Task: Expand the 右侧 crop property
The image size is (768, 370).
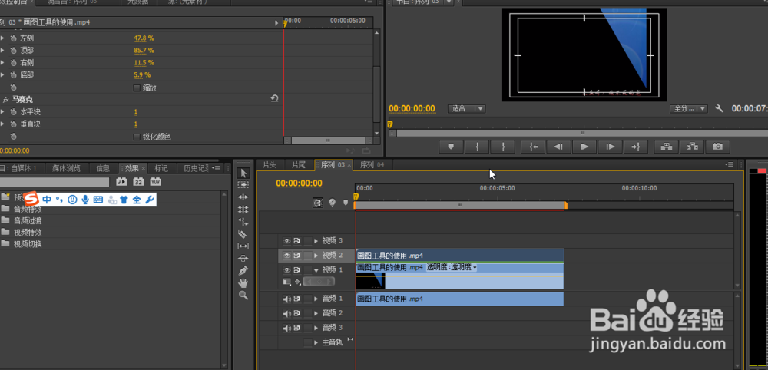Action: tap(2, 63)
